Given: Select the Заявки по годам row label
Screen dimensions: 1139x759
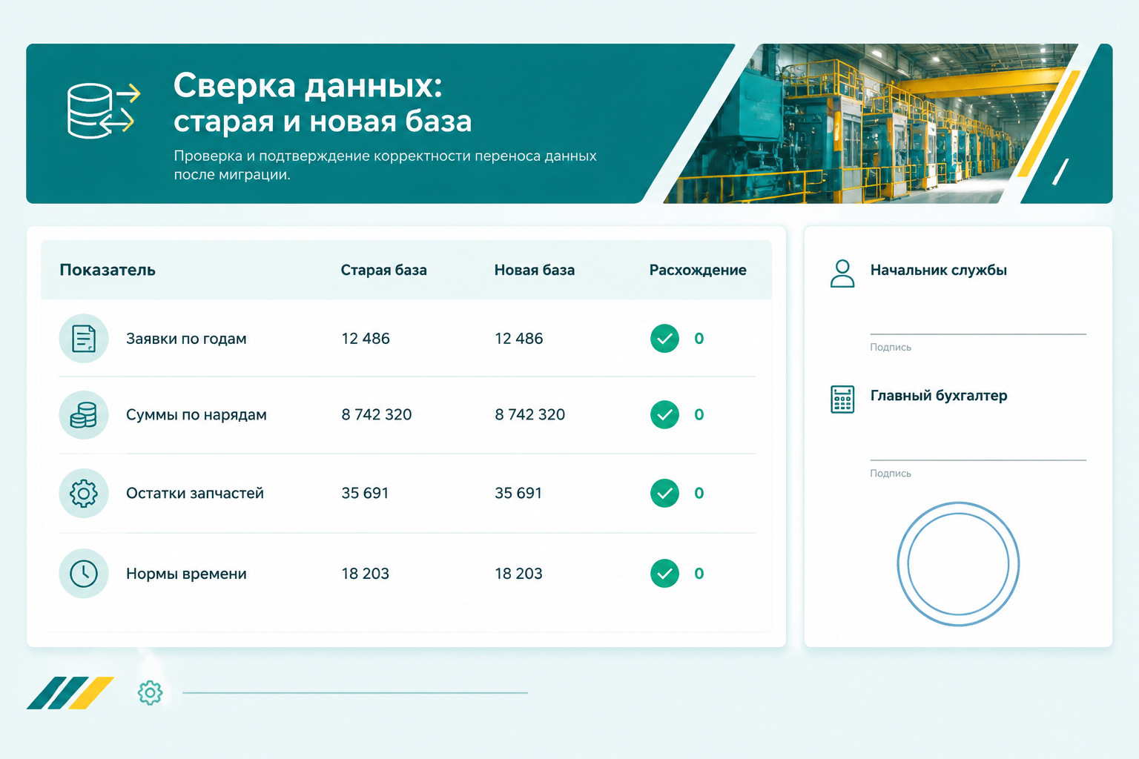Looking at the screenshot, I should [186, 339].
